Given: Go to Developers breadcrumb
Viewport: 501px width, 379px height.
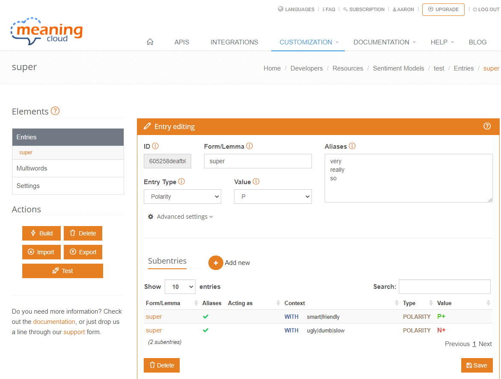Looking at the screenshot, I should tap(306, 68).
